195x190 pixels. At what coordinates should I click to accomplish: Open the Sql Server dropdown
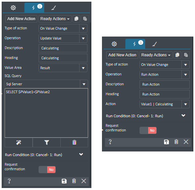46,84
